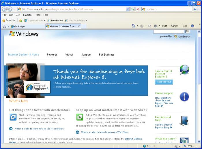Click the Read Mail envelope icon
This screenshot has width=202, height=149.
tap(150, 26)
